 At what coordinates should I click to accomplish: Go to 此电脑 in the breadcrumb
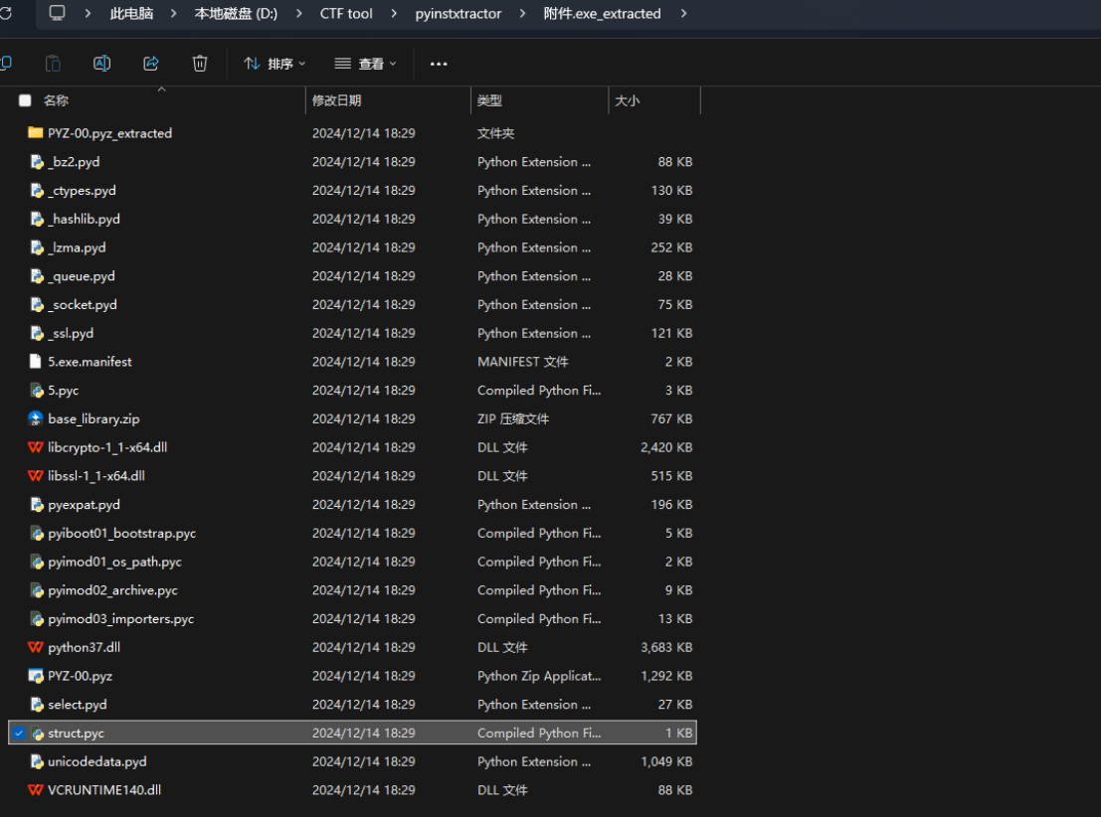click(131, 13)
